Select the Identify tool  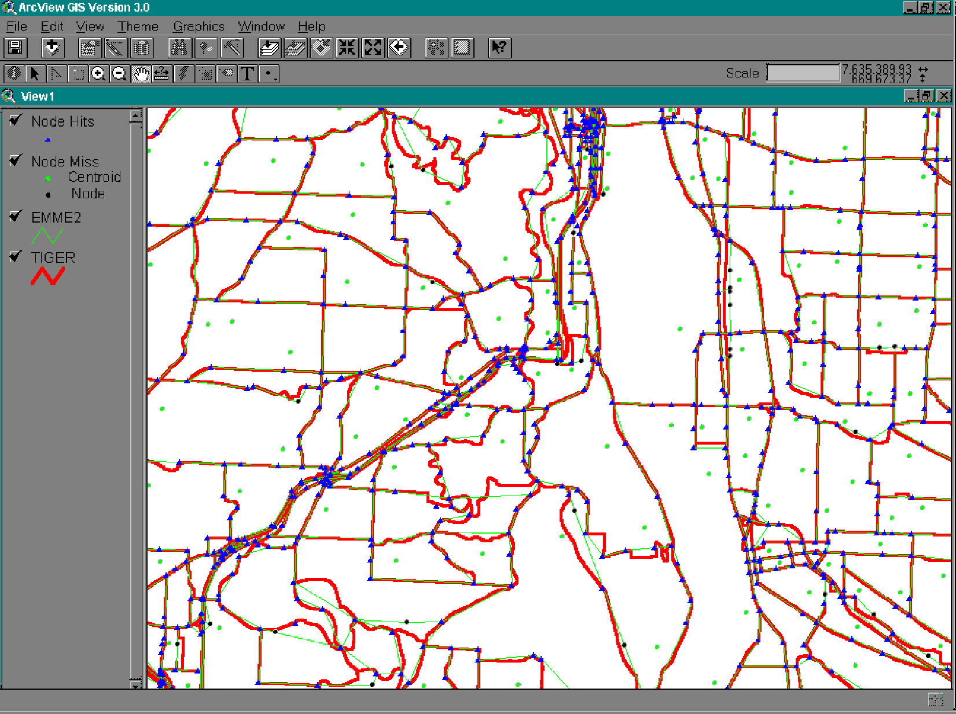pos(14,73)
